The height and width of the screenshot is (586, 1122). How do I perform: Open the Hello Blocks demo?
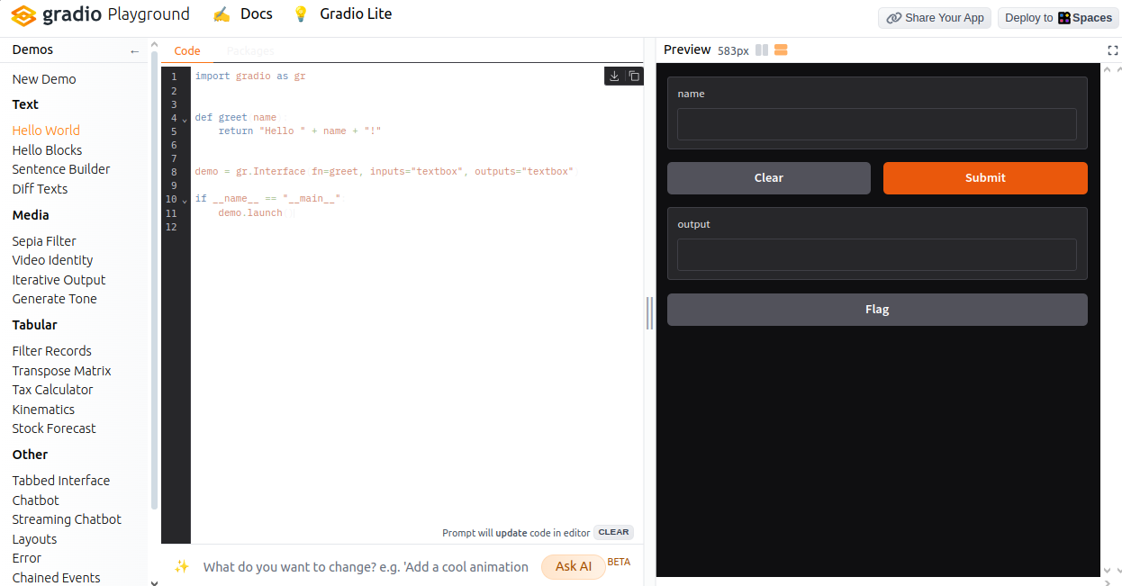(x=47, y=150)
